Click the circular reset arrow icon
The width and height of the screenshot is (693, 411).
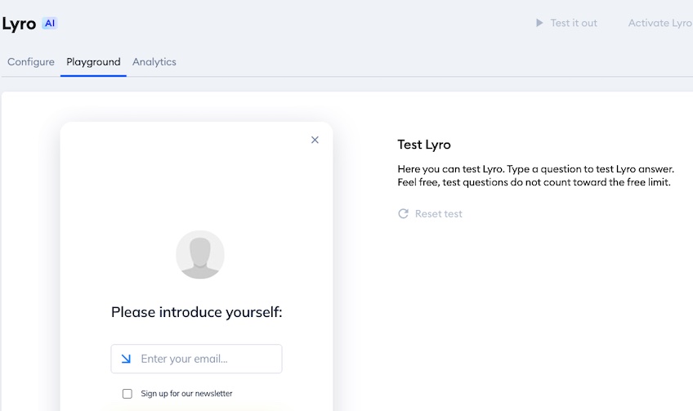click(403, 214)
